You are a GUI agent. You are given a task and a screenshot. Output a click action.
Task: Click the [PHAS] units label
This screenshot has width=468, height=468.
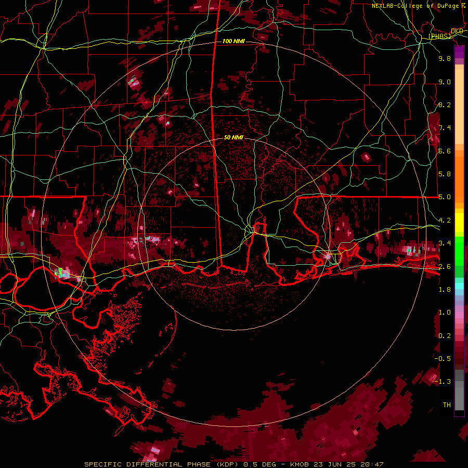[x=439, y=36]
